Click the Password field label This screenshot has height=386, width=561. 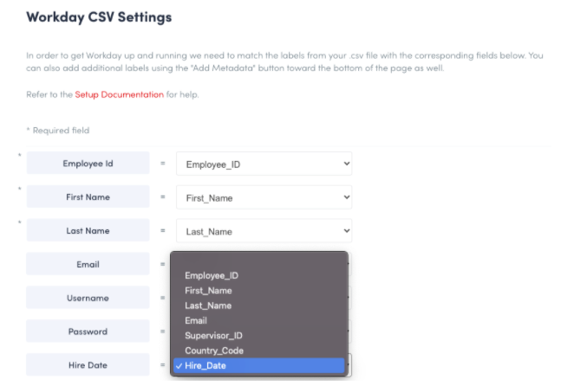point(88,331)
